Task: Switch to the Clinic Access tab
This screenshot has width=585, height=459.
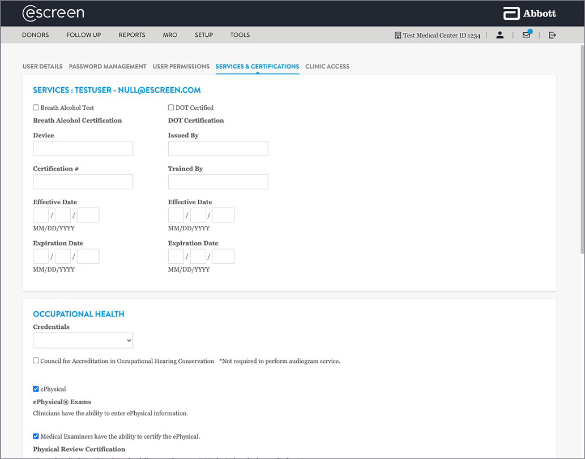Action: (327, 66)
